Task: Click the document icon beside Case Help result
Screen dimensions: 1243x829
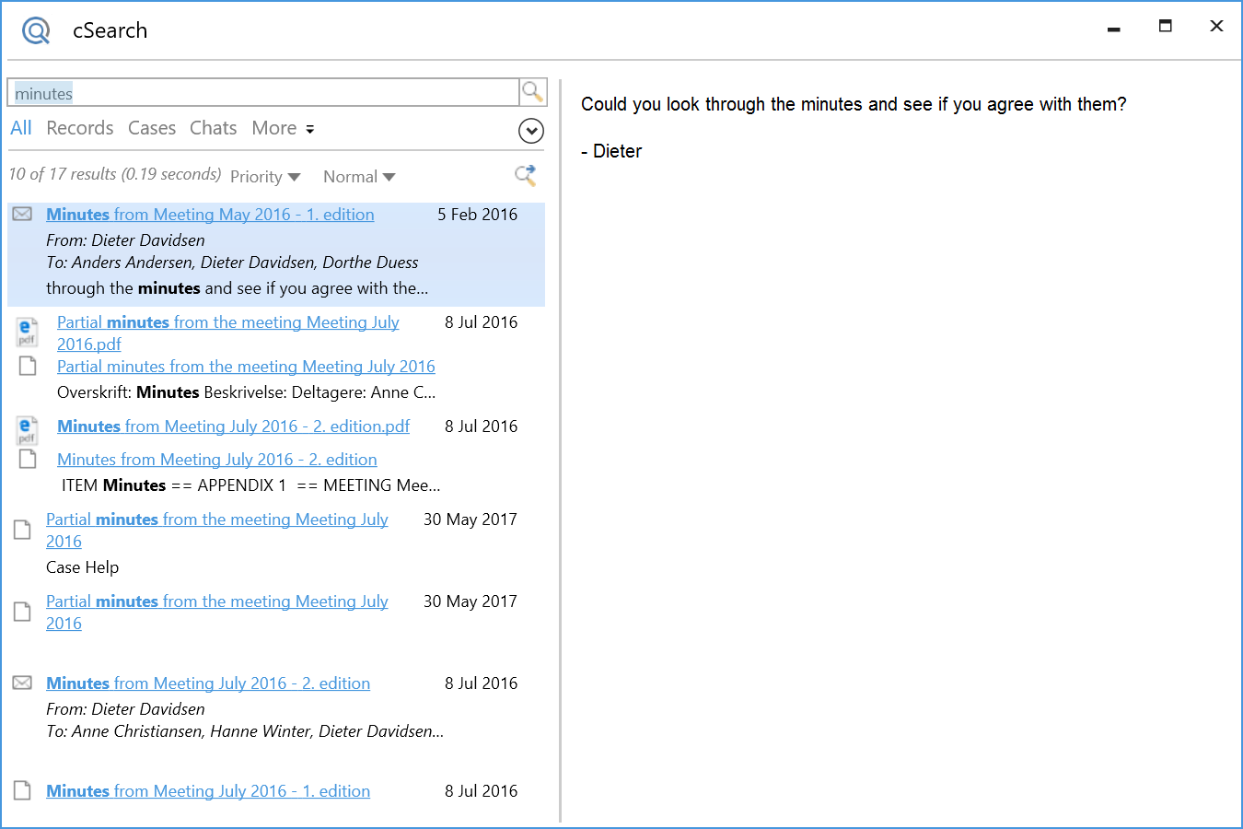Action: (x=22, y=530)
